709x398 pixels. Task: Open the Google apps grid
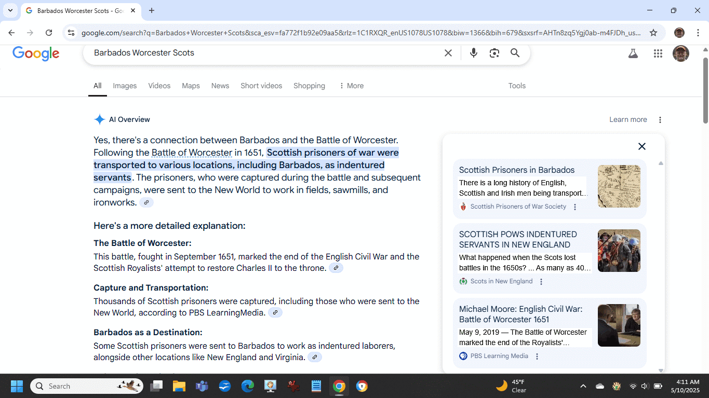click(658, 53)
